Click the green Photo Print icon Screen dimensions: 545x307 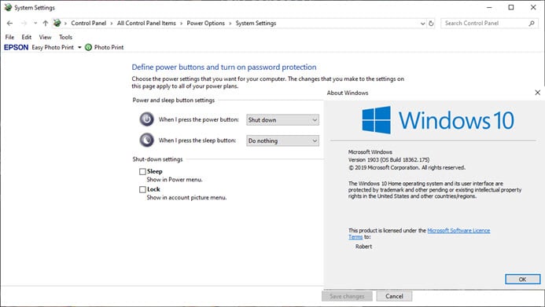88,47
